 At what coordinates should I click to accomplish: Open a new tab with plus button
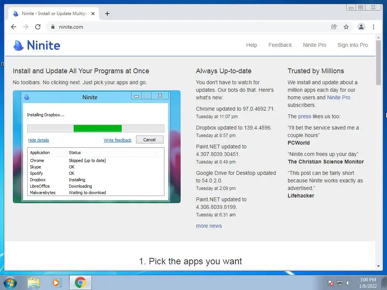[x=107, y=14]
